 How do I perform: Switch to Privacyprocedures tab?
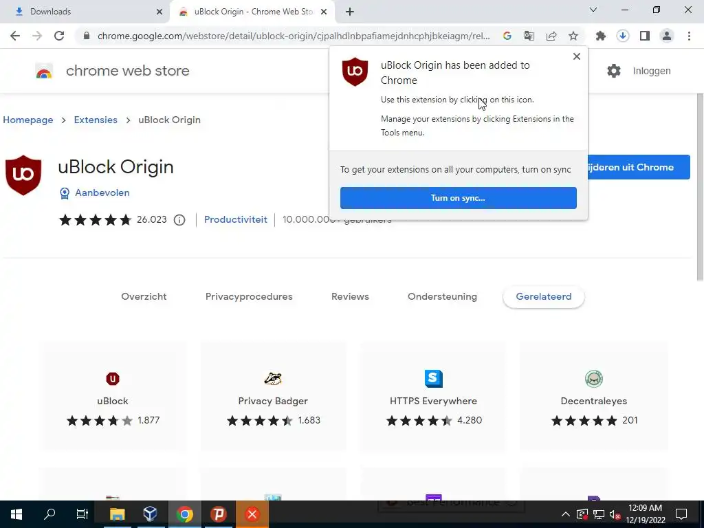249,296
